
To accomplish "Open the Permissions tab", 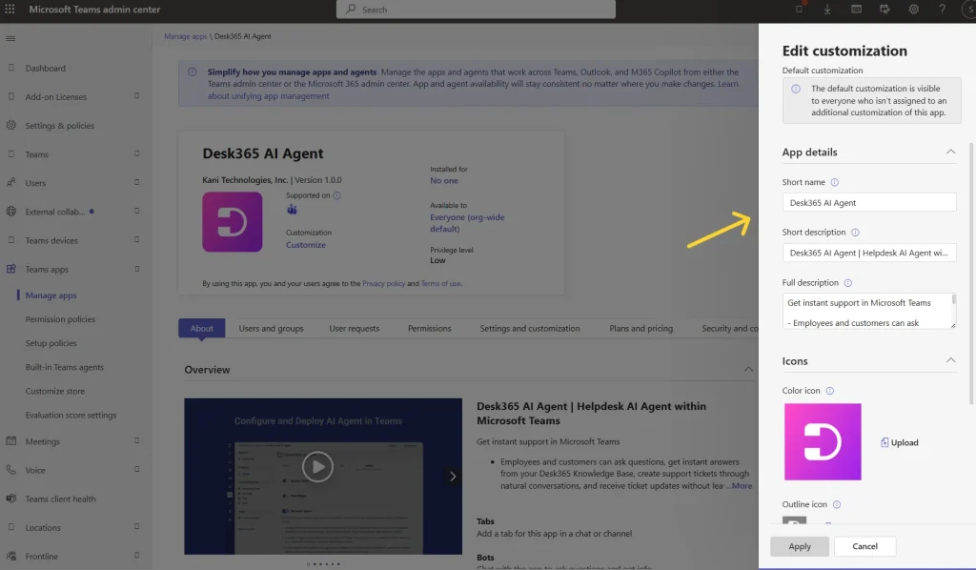I will coord(430,328).
